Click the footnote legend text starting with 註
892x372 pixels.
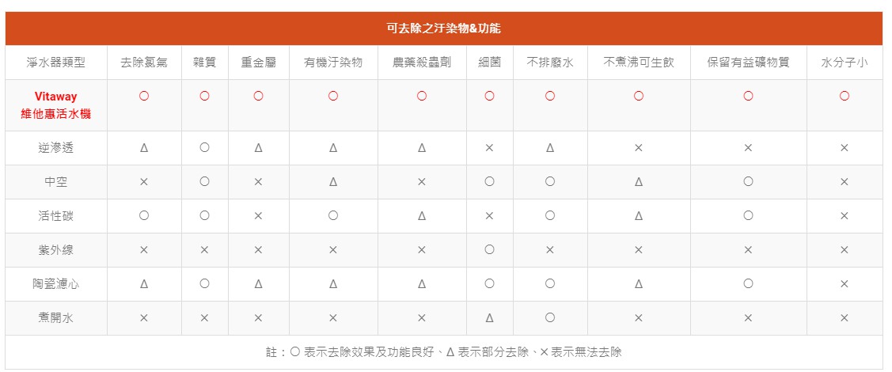click(443, 352)
